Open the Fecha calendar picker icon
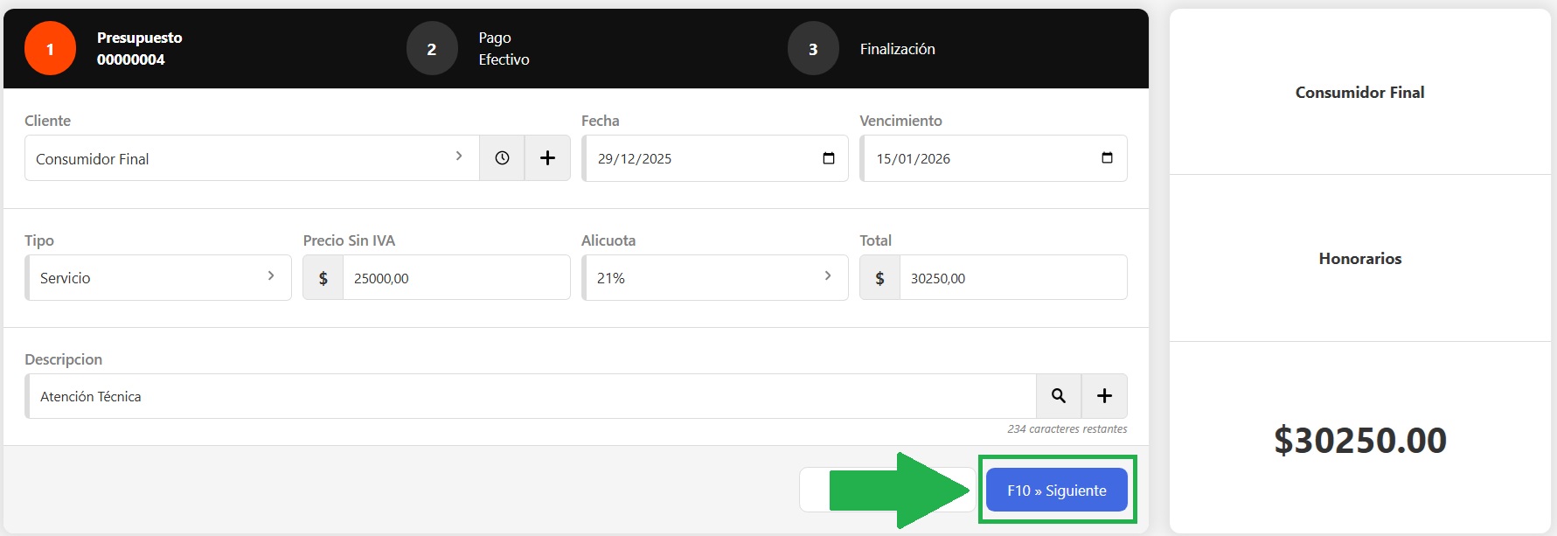Screen dimensions: 1557x536 828,158
